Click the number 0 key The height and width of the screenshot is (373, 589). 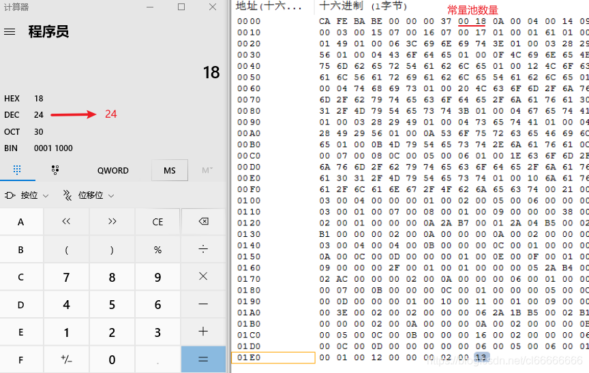112,360
